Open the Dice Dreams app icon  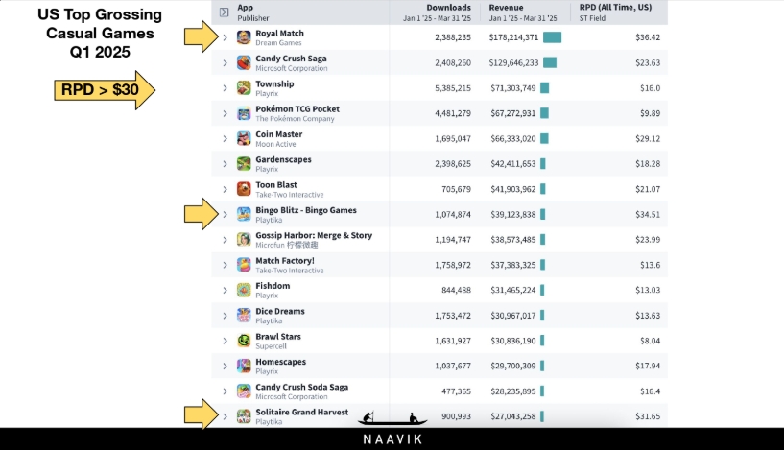coord(244,316)
